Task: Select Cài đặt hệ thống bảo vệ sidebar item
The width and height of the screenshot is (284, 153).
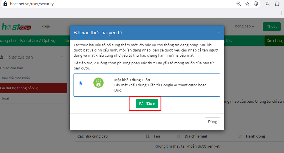Action: (x=19, y=88)
